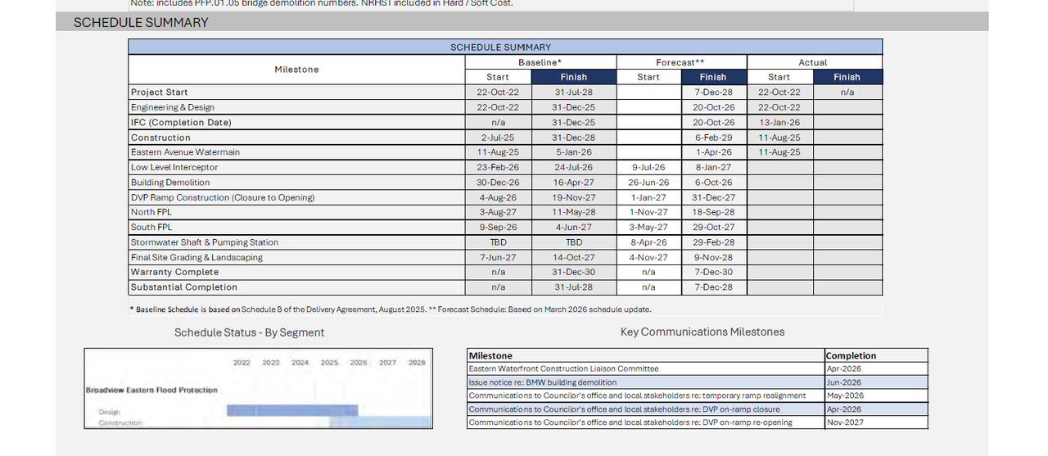This screenshot has width=1048, height=456.
Task: Click the Nov-2027 completion cell
Action: click(877, 422)
